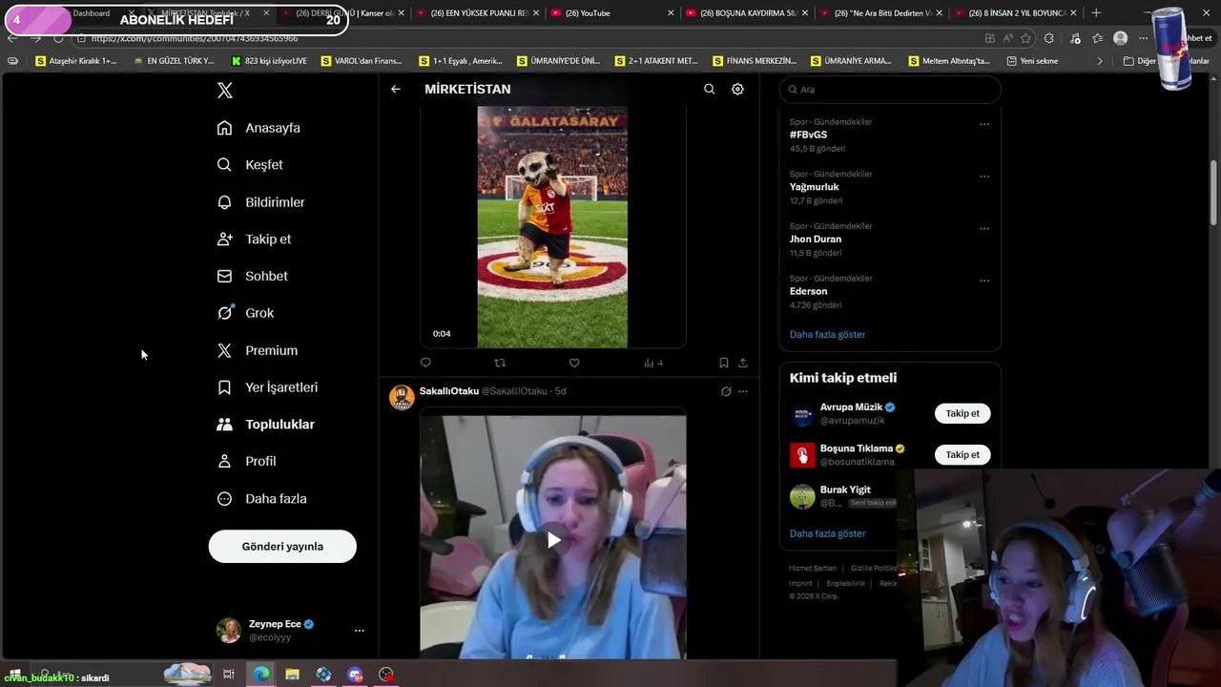Image resolution: width=1221 pixels, height=687 pixels.
Task: Follow Boşuna Tıklama with Takip et
Action: (962, 455)
